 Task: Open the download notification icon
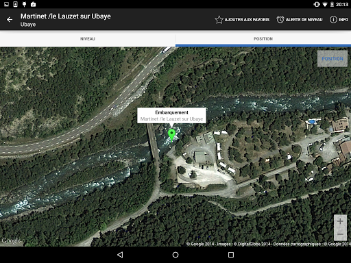15,4
